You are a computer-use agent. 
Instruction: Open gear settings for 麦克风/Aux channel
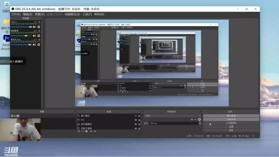(x=39, y=45)
